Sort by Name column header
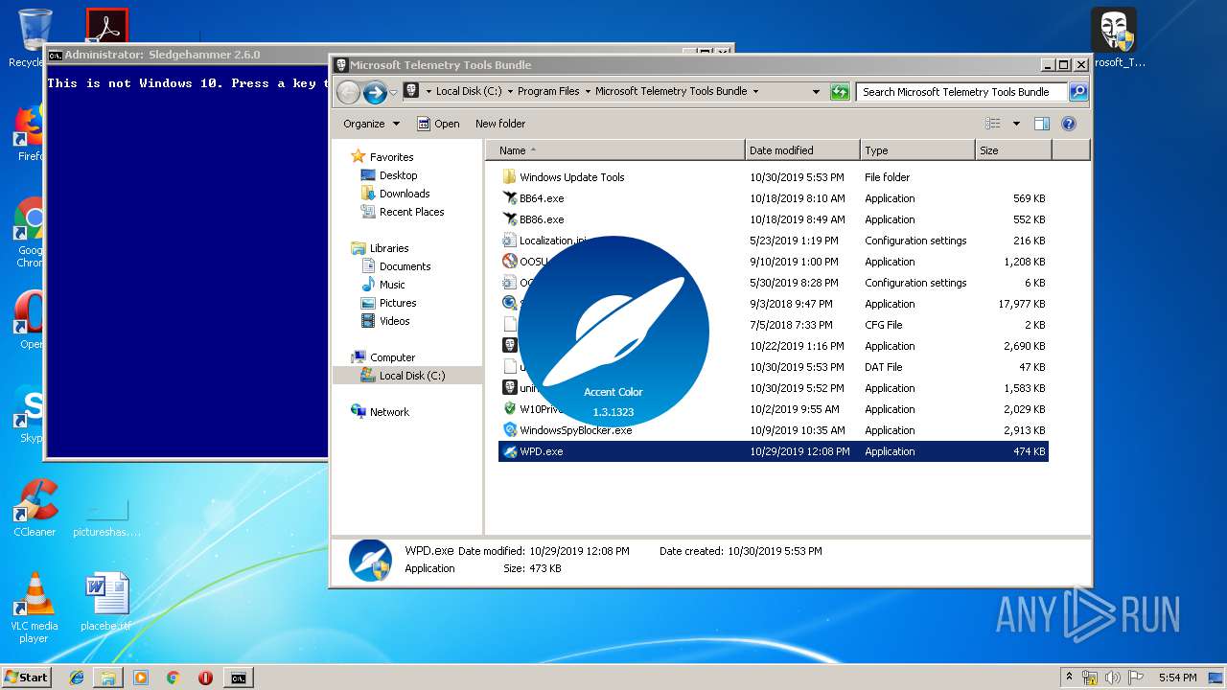Viewport: 1227px width, 690px height. [615, 150]
